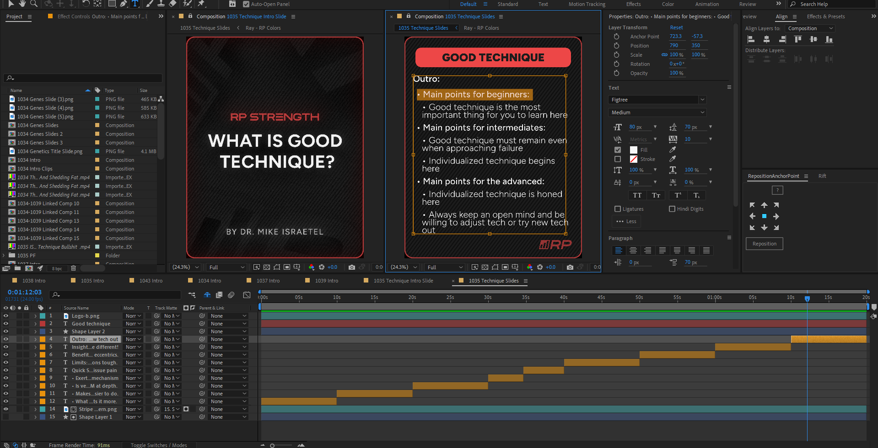Open the Effects & Presets panel tab
Image resolution: width=878 pixels, height=448 pixels.
click(826, 16)
